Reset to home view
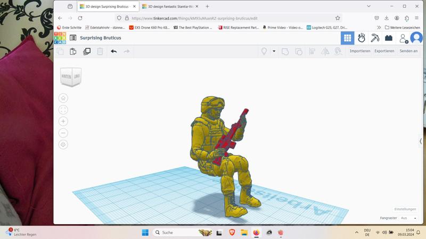The width and height of the screenshot is (426, 239). click(63, 98)
